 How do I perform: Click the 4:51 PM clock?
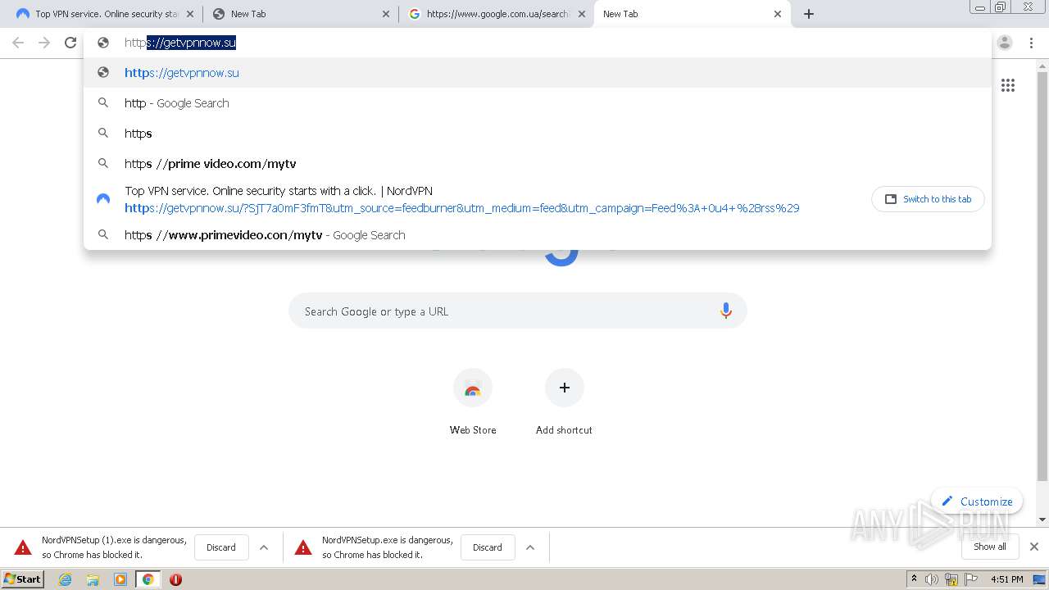tap(1006, 579)
